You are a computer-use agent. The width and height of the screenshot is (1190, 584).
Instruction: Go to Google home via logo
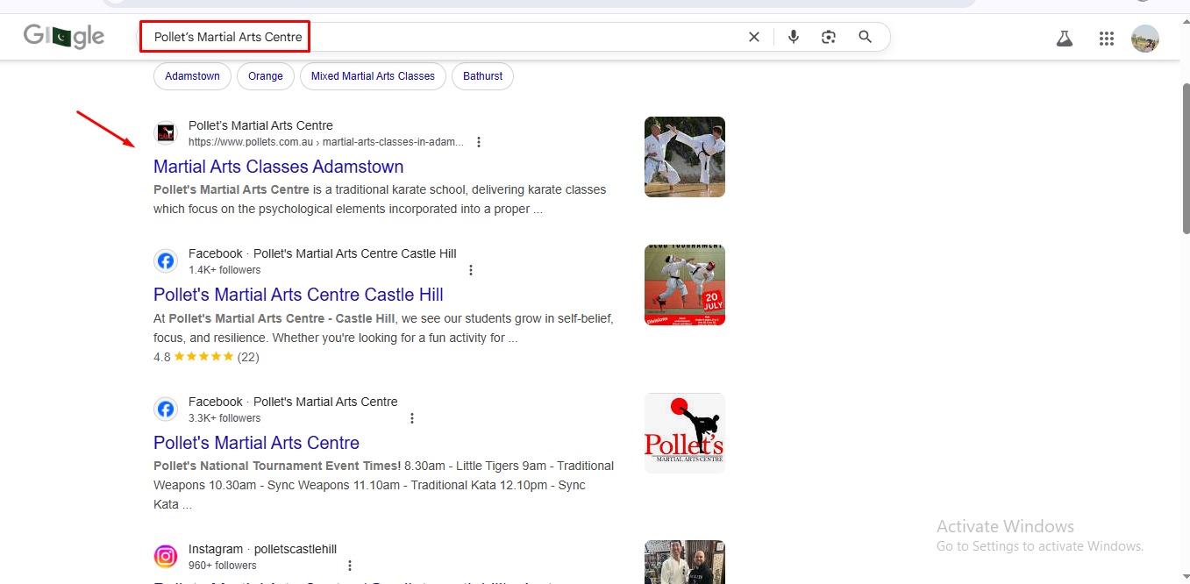64,37
